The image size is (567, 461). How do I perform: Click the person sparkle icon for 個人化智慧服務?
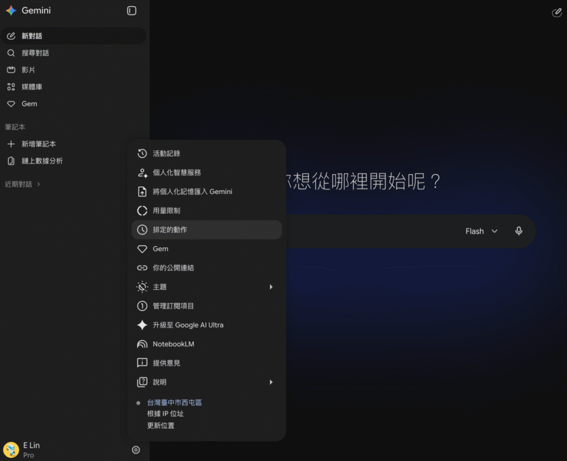point(142,173)
